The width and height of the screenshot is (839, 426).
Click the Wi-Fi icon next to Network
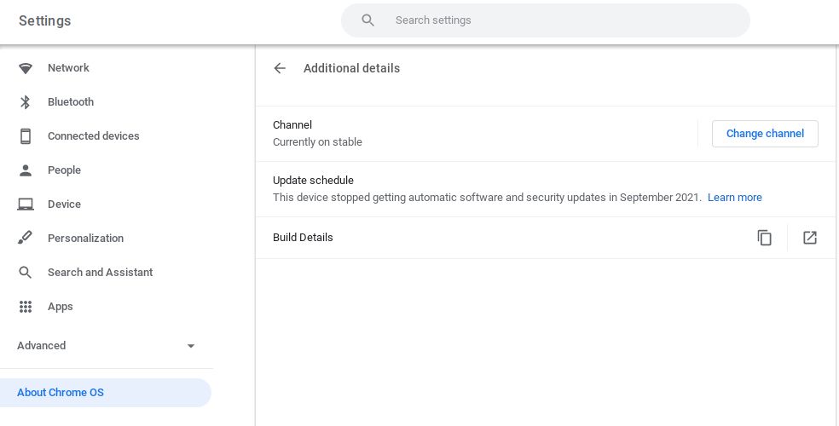pyautogui.click(x=25, y=68)
